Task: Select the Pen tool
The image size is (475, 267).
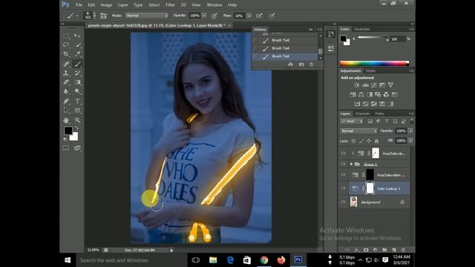Action: [x=66, y=101]
